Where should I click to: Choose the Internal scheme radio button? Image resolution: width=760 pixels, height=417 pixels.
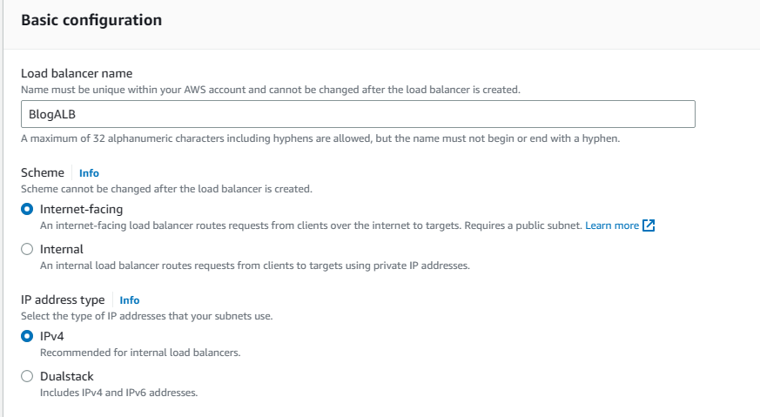(x=27, y=249)
